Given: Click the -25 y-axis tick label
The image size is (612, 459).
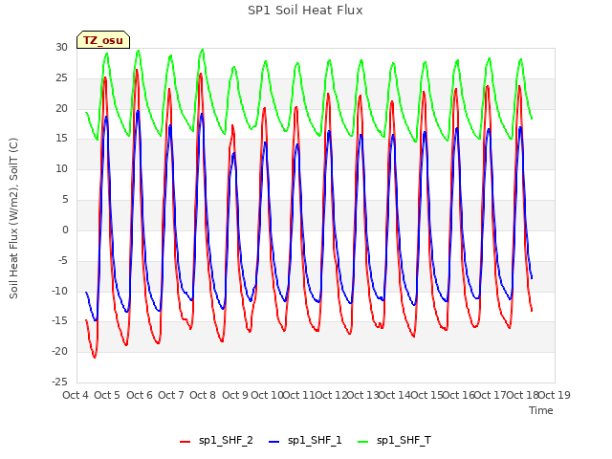Looking at the screenshot, I should (x=59, y=382).
